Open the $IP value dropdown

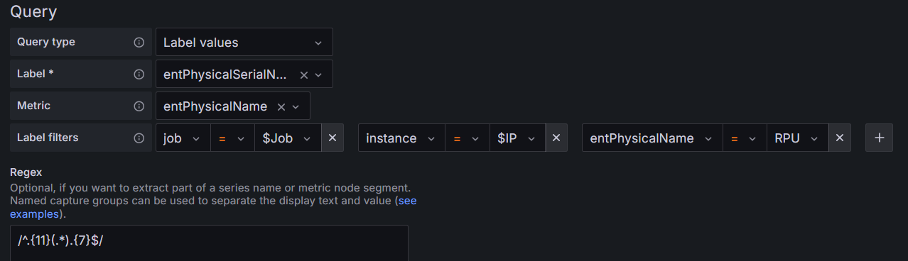518,138
